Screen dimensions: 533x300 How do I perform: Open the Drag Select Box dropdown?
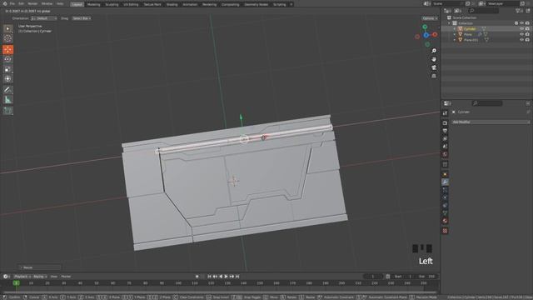coord(82,18)
